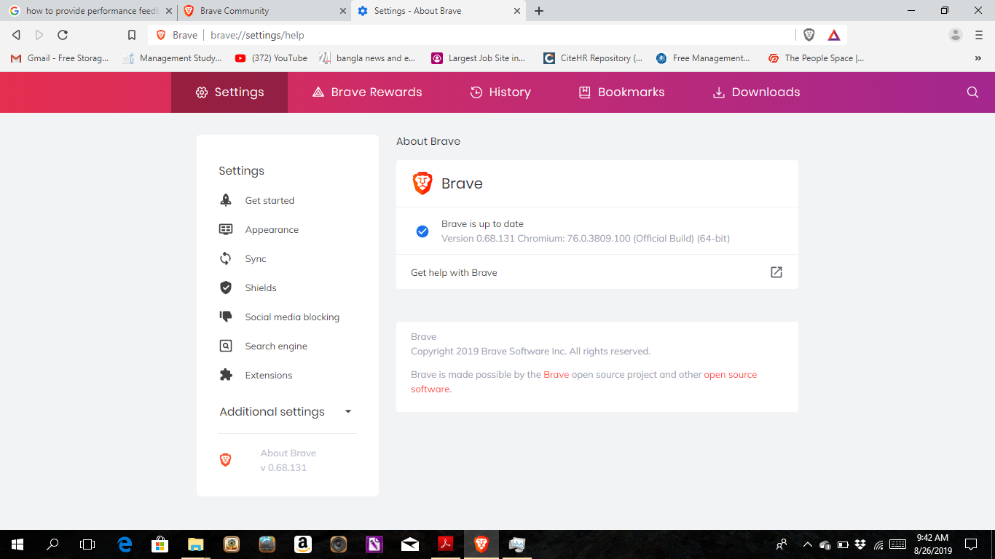Open the Largest Job Site bookmark
Screen dimensions: 995x559
479,58
